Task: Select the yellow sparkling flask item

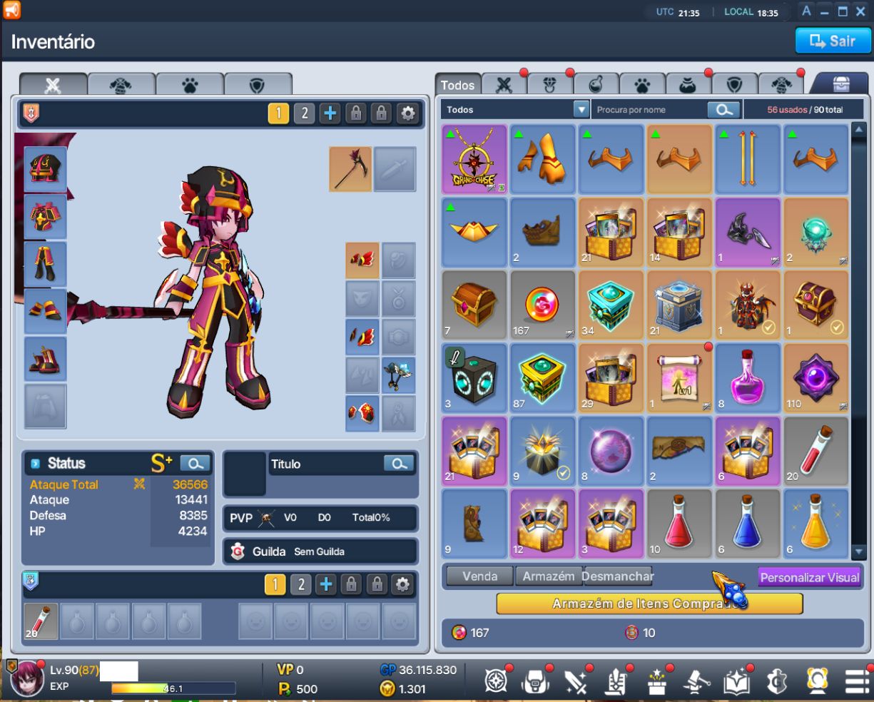Action: [x=816, y=523]
